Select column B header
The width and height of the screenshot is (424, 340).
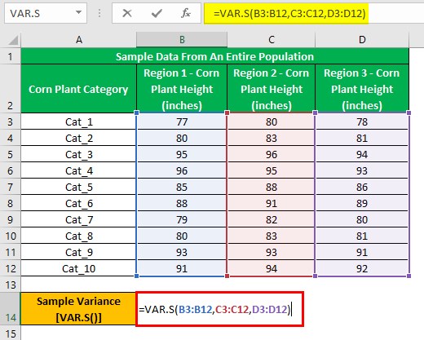pyautogui.click(x=182, y=40)
